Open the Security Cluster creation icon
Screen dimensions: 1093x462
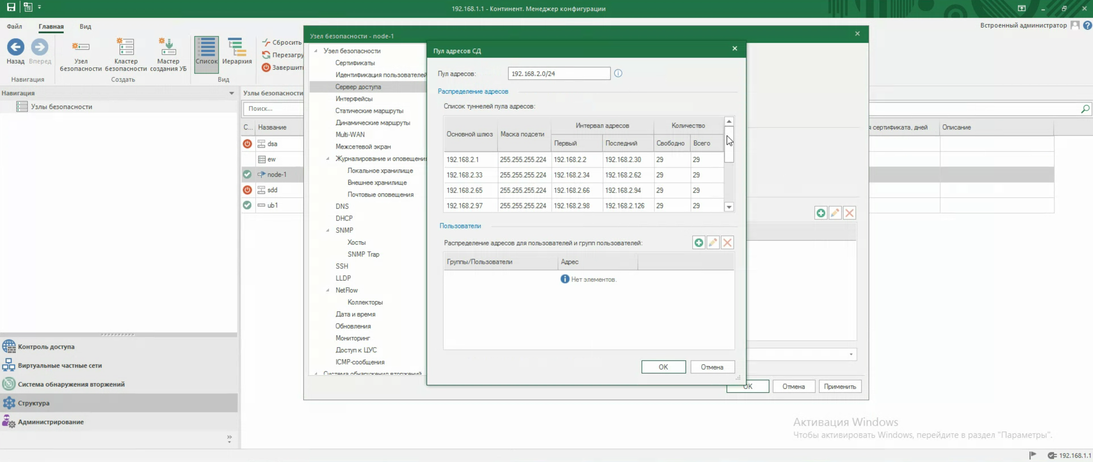[126, 47]
